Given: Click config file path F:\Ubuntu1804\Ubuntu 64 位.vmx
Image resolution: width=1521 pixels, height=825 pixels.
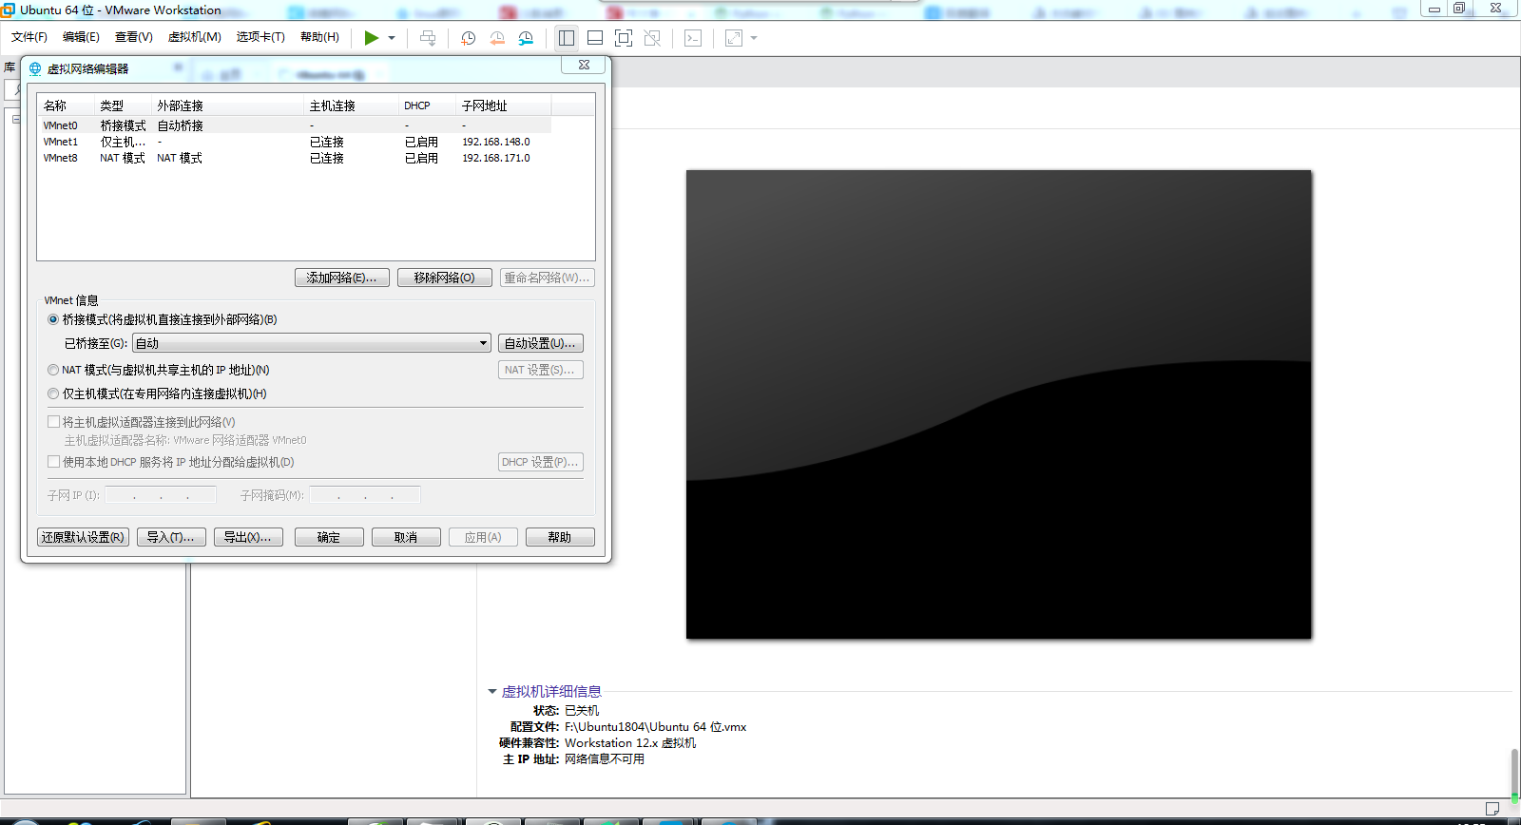Looking at the screenshot, I should [x=655, y=727].
